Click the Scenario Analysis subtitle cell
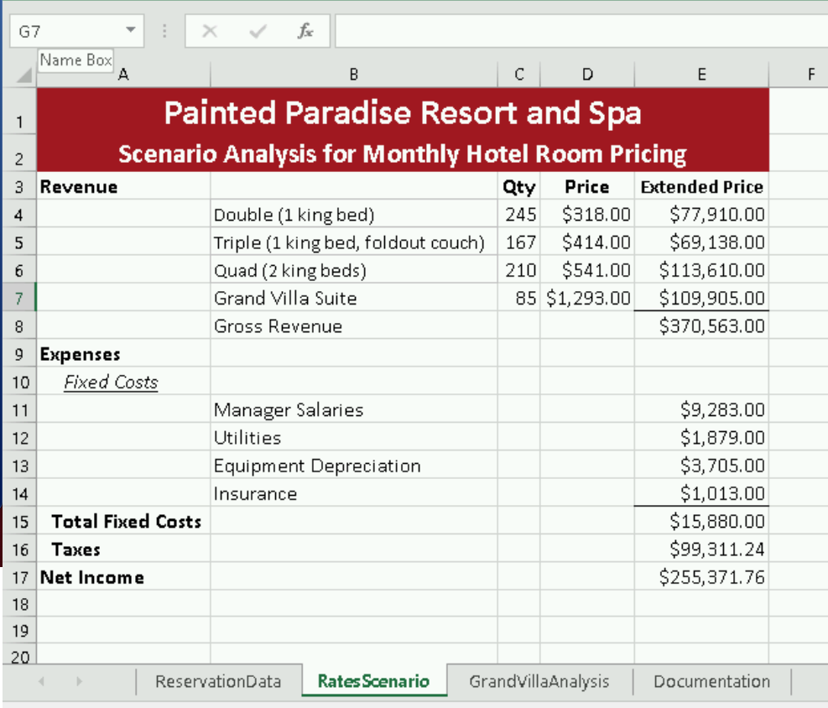Screen dimensions: 828x708 [403, 154]
